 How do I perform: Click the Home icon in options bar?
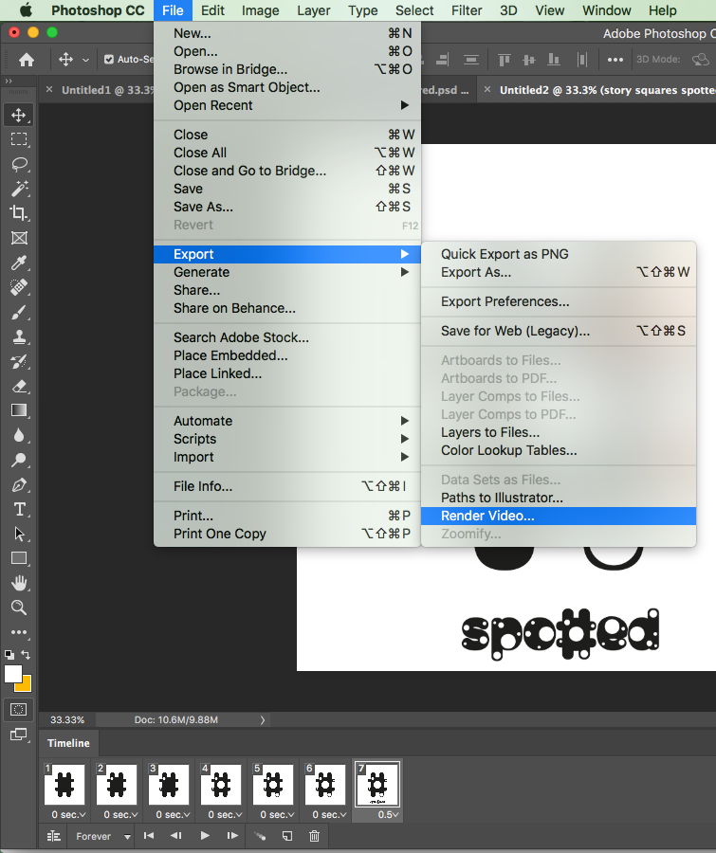pyautogui.click(x=27, y=60)
